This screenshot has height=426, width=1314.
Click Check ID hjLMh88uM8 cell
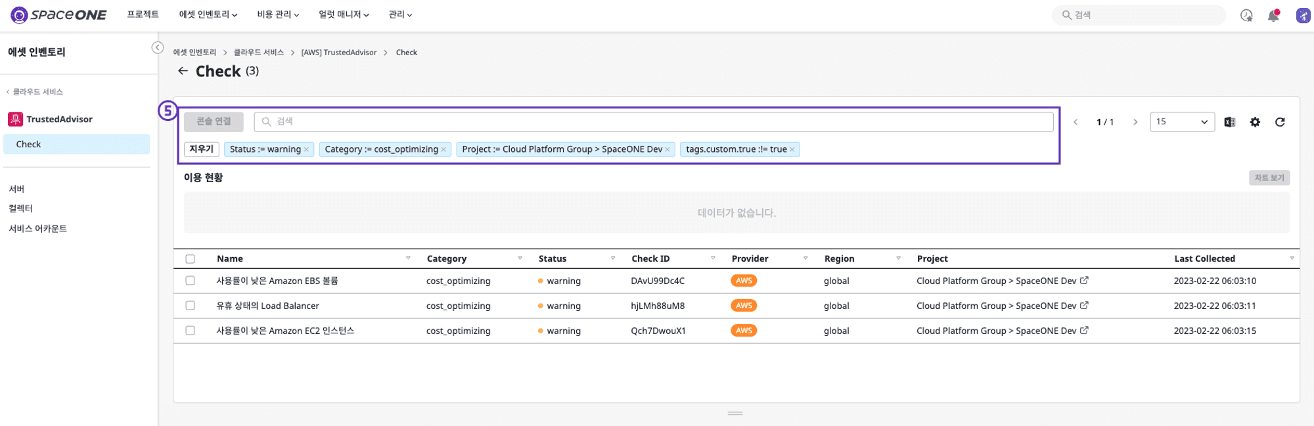658,306
